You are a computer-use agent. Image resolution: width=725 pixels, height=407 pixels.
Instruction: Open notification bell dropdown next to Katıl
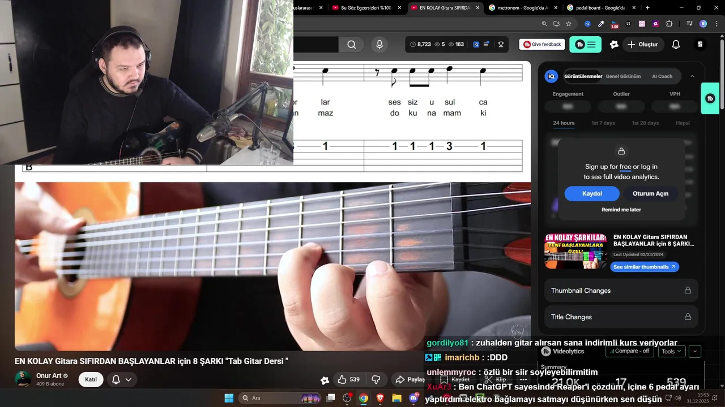122,379
